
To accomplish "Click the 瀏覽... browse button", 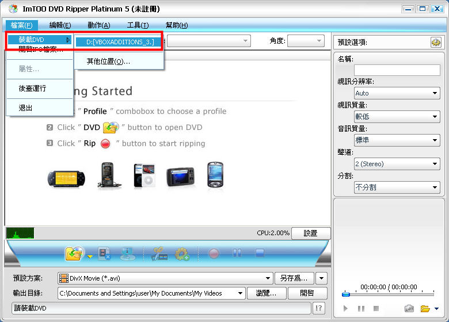I will [266, 293].
